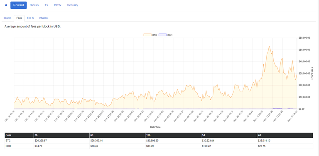Open the Security navigation link
The width and height of the screenshot is (319, 156).
pyautogui.click(x=73, y=5)
